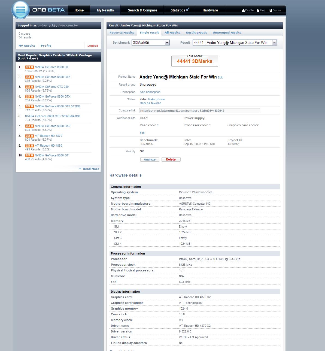Open the NVIDIA GeForce 9600 GT link
Image resolution: width=325 pixels, height=351 pixels.
[x=52, y=155]
